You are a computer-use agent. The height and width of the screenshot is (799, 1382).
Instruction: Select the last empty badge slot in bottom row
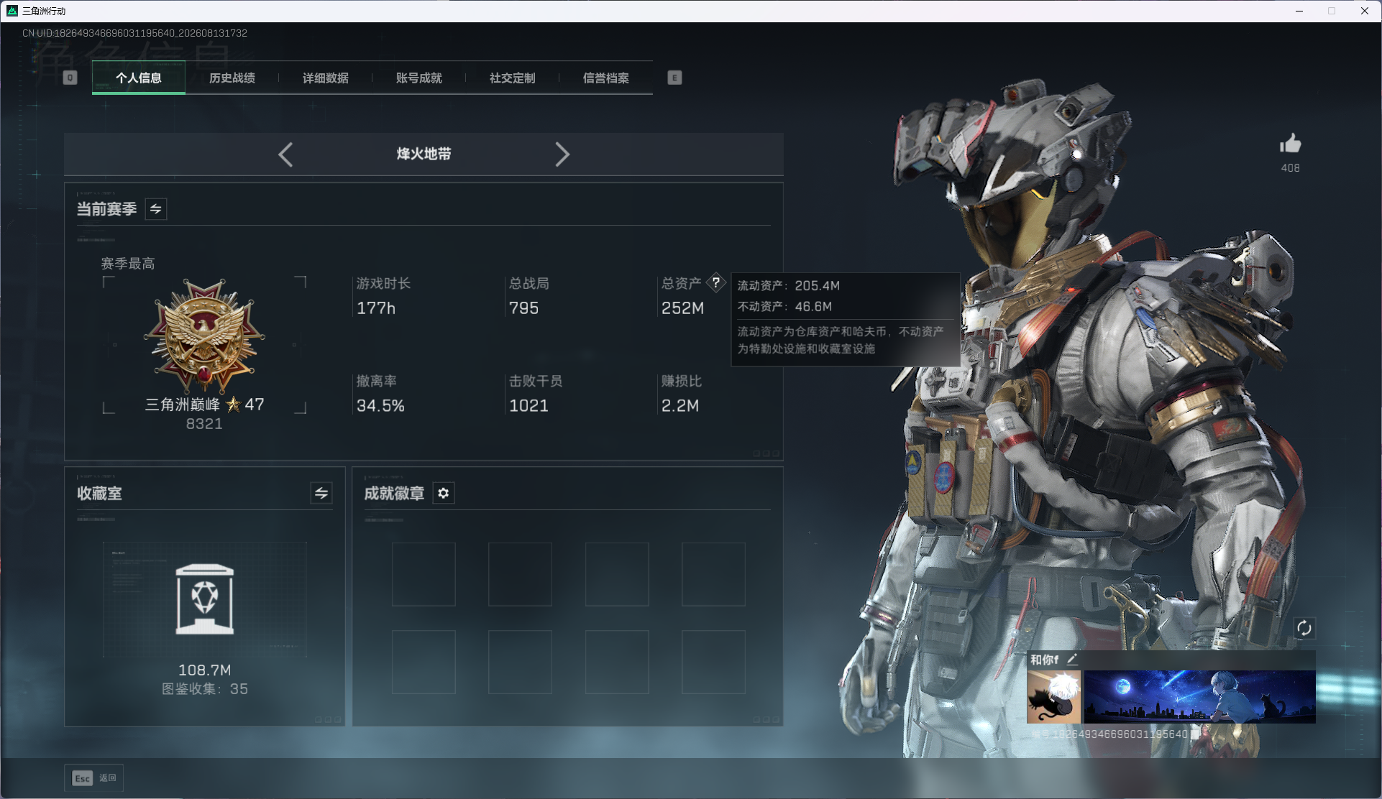pyautogui.click(x=713, y=662)
